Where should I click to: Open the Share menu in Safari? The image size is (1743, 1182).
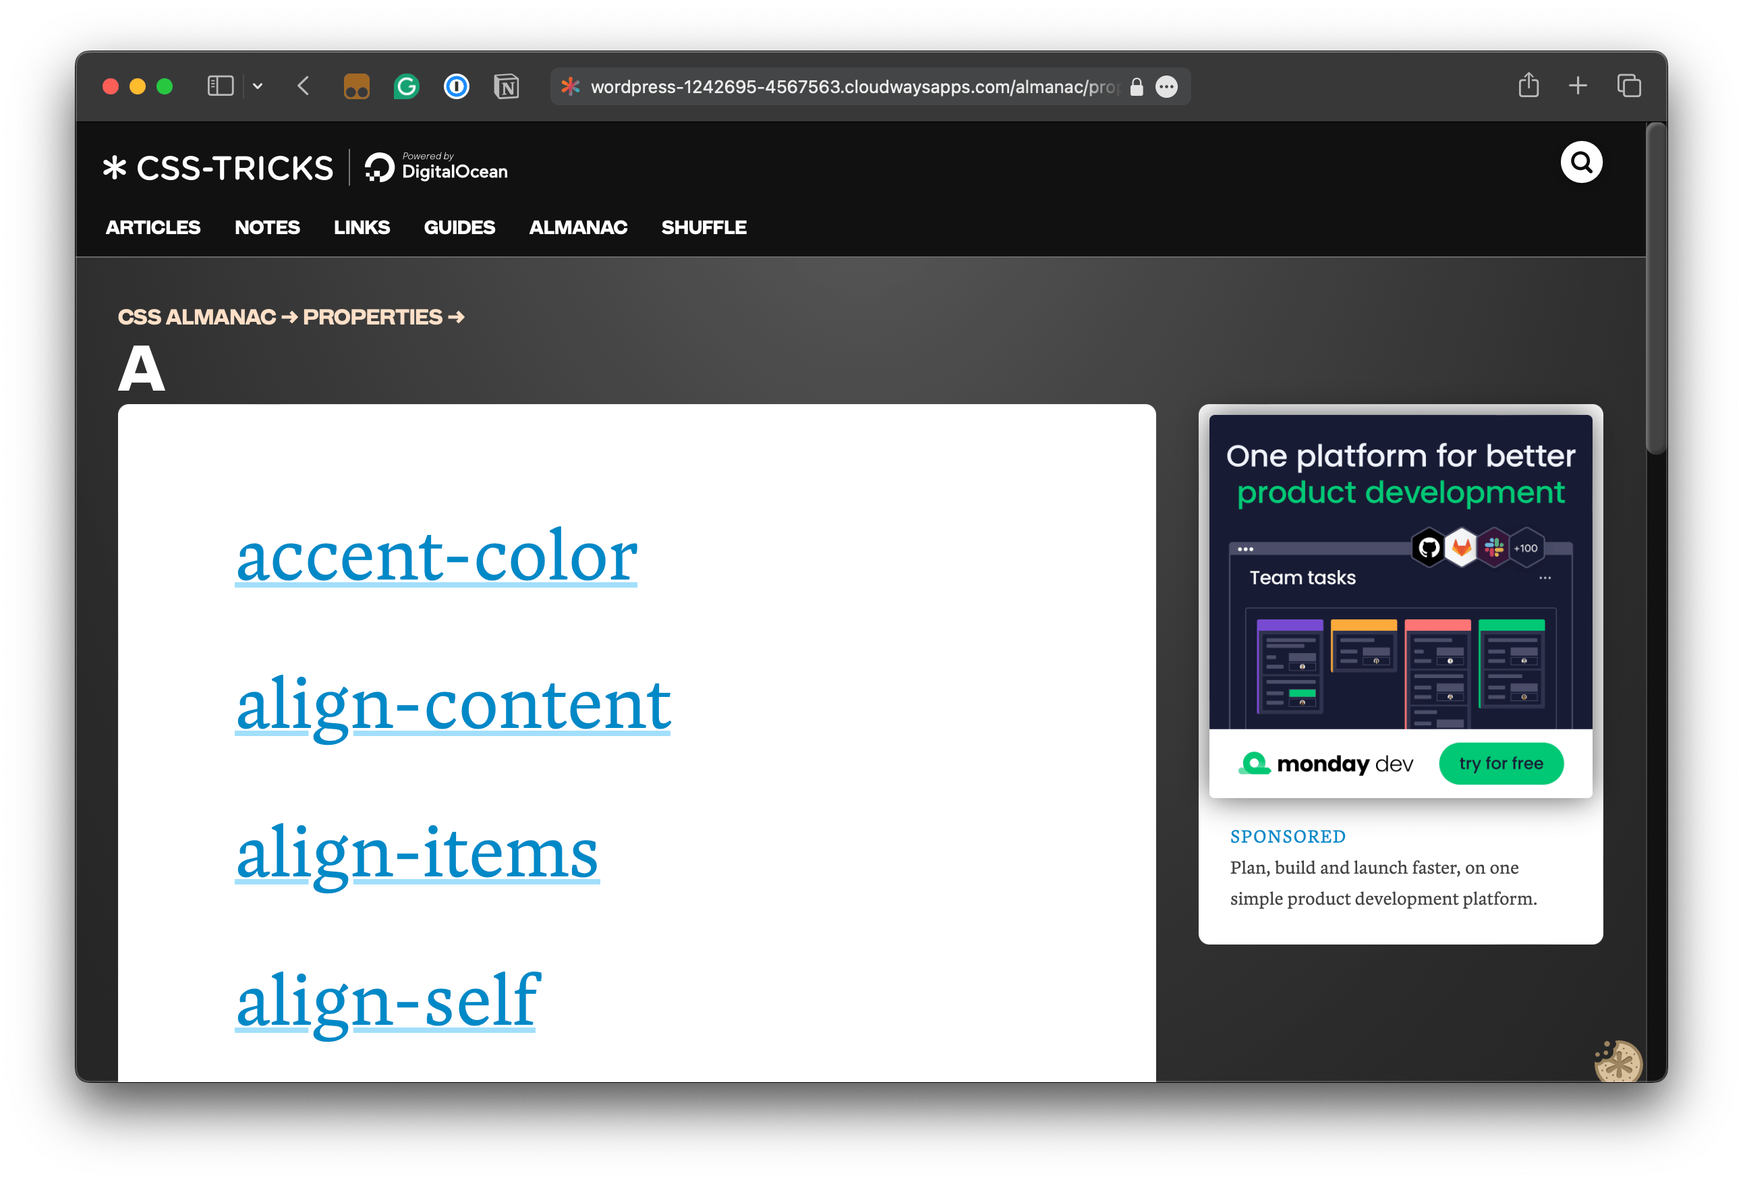coord(1528,86)
